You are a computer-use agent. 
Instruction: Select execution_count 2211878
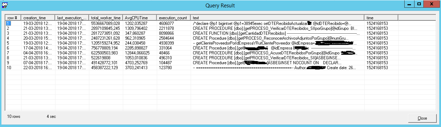click(166, 28)
